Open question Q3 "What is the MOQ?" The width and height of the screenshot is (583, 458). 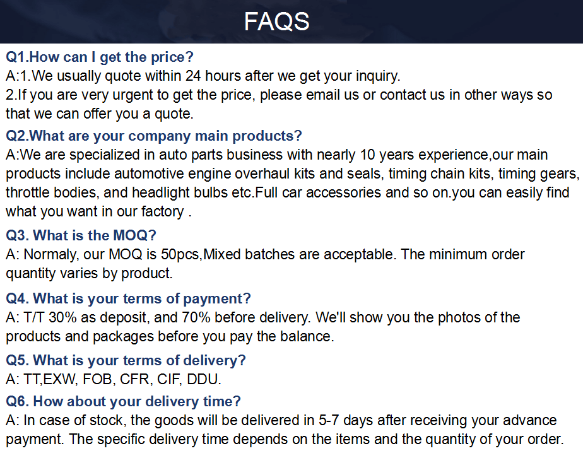pos(81,235)
